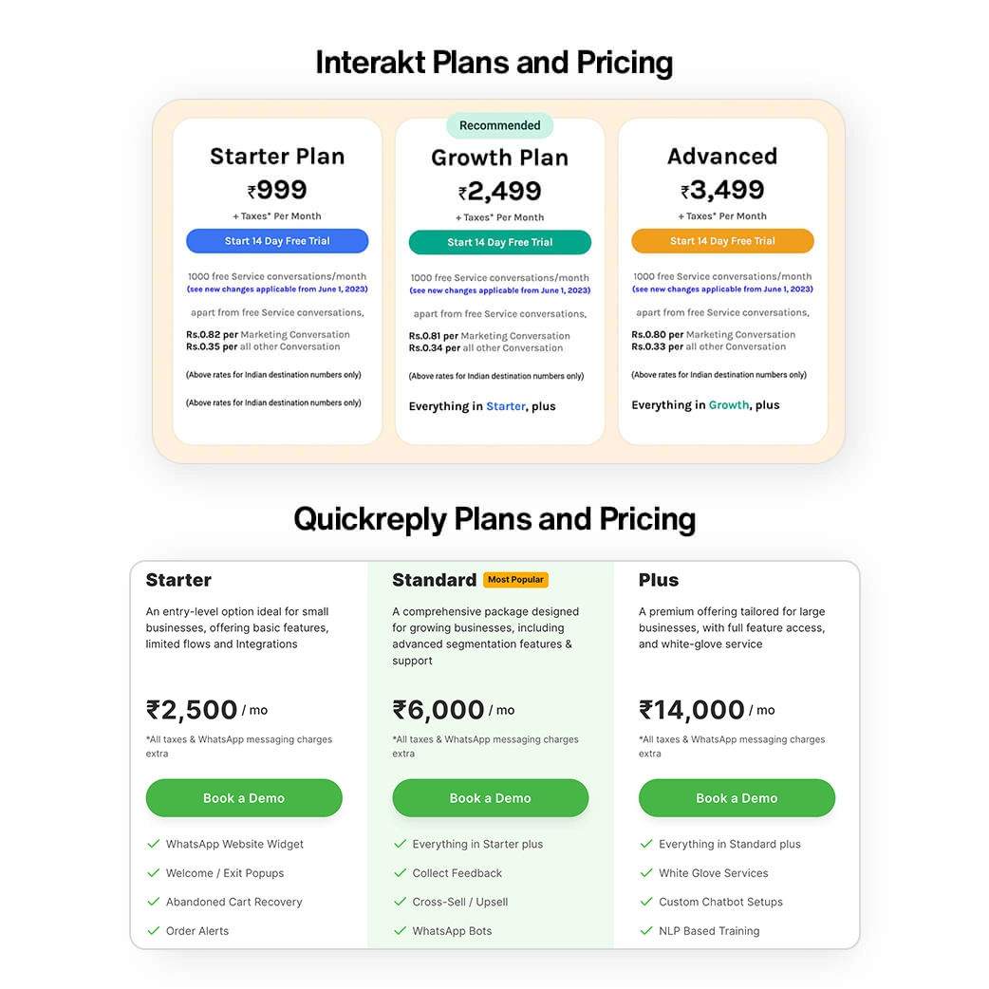Click the checkmark beside White Glove Services

(x=646, y=872)
